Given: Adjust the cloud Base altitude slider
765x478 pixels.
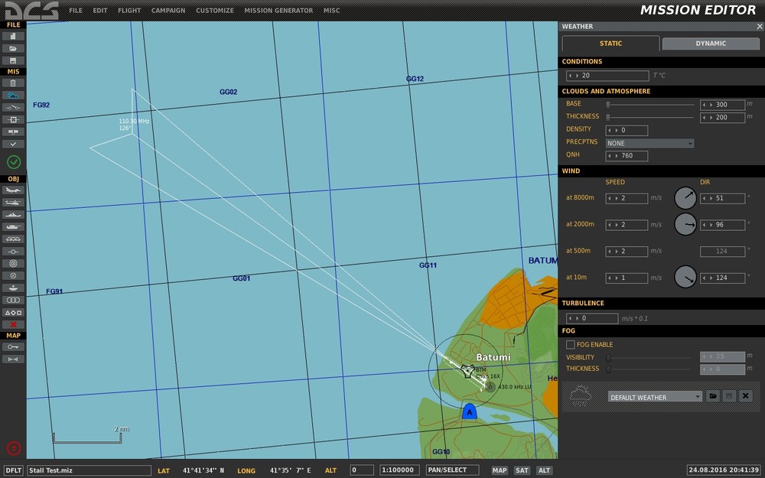Looking at the screenshot, I should pos(608,105).
